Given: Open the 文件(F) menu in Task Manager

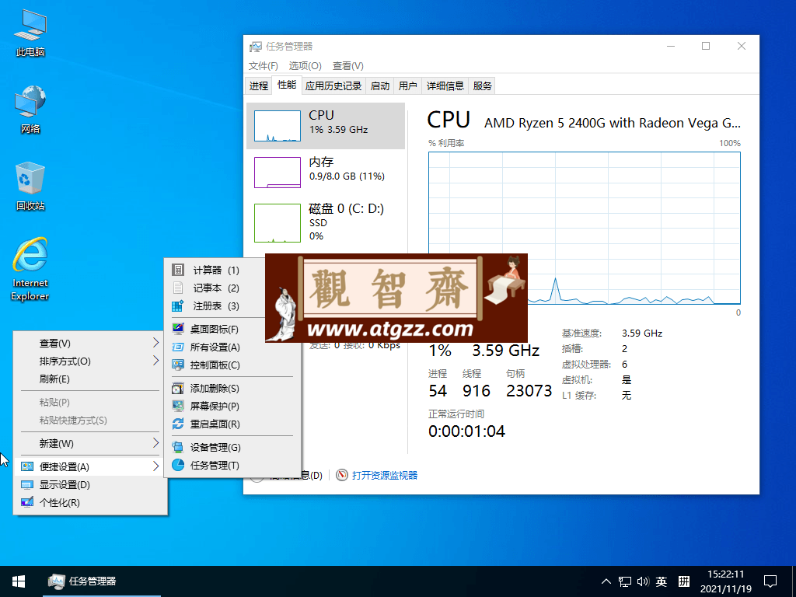Looking at the screenshot, I should click(x=263, y=66).
